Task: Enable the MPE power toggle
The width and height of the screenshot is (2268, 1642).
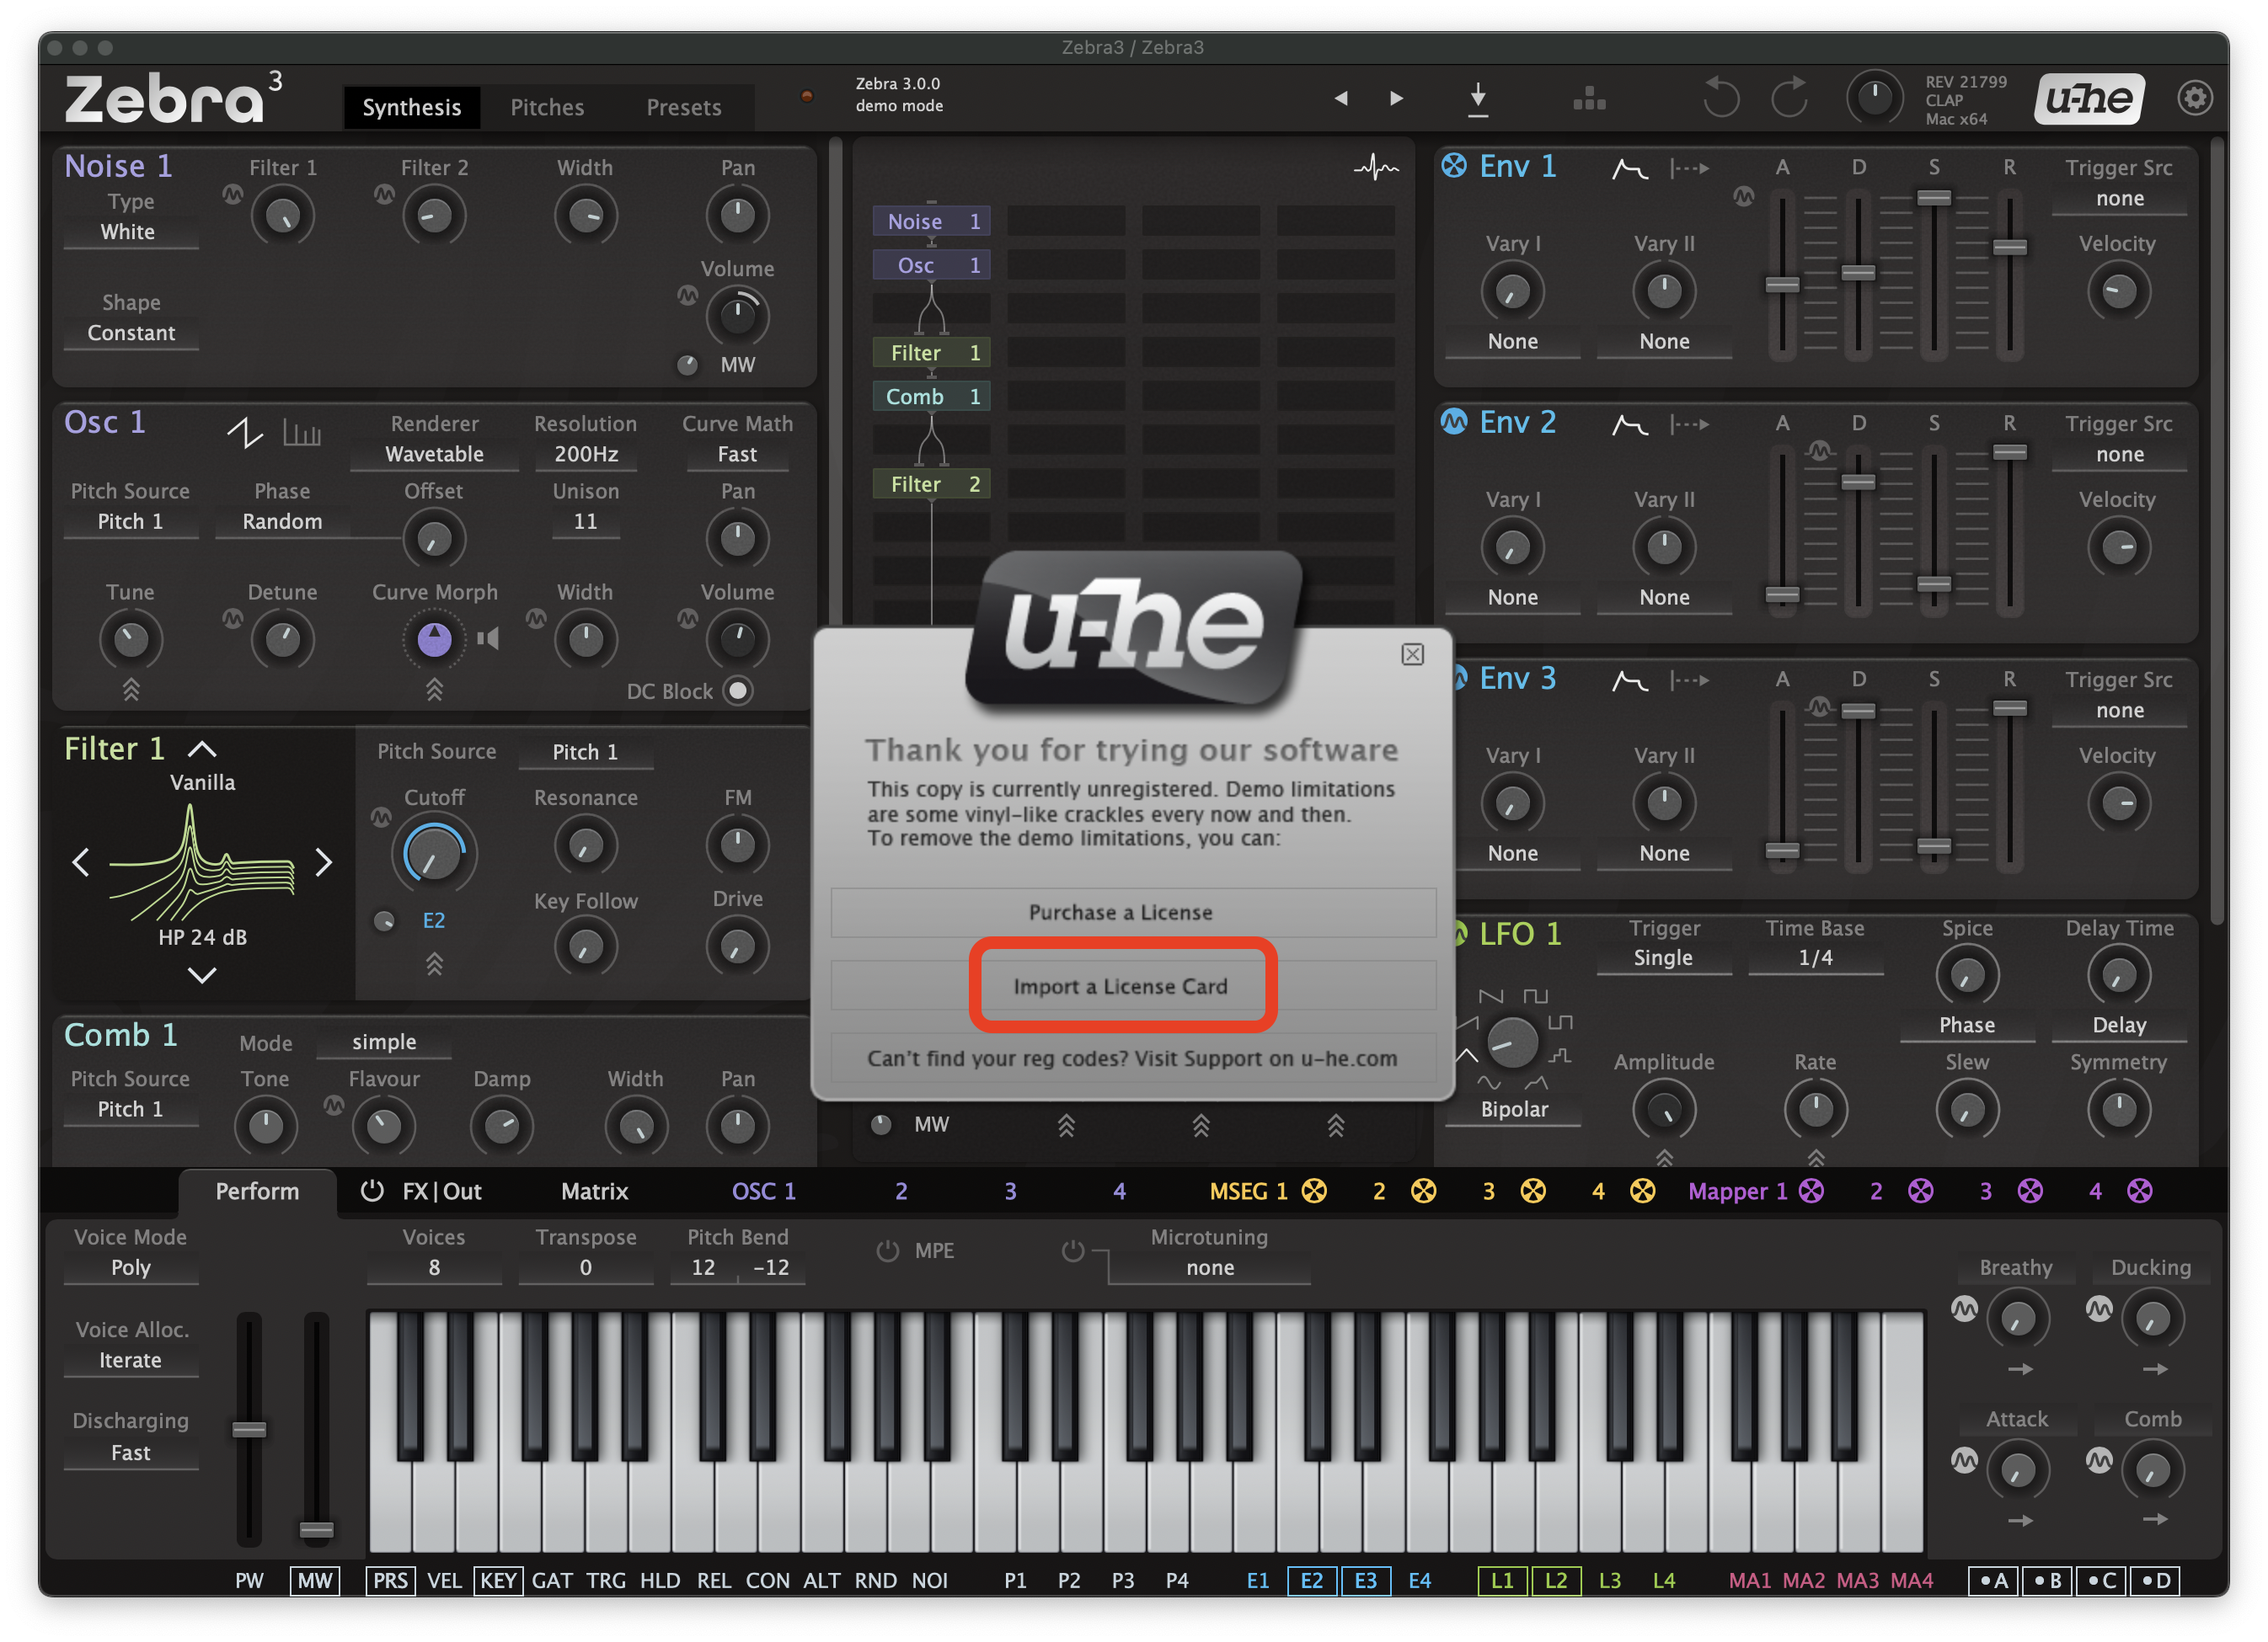Action: point(887,1250)
